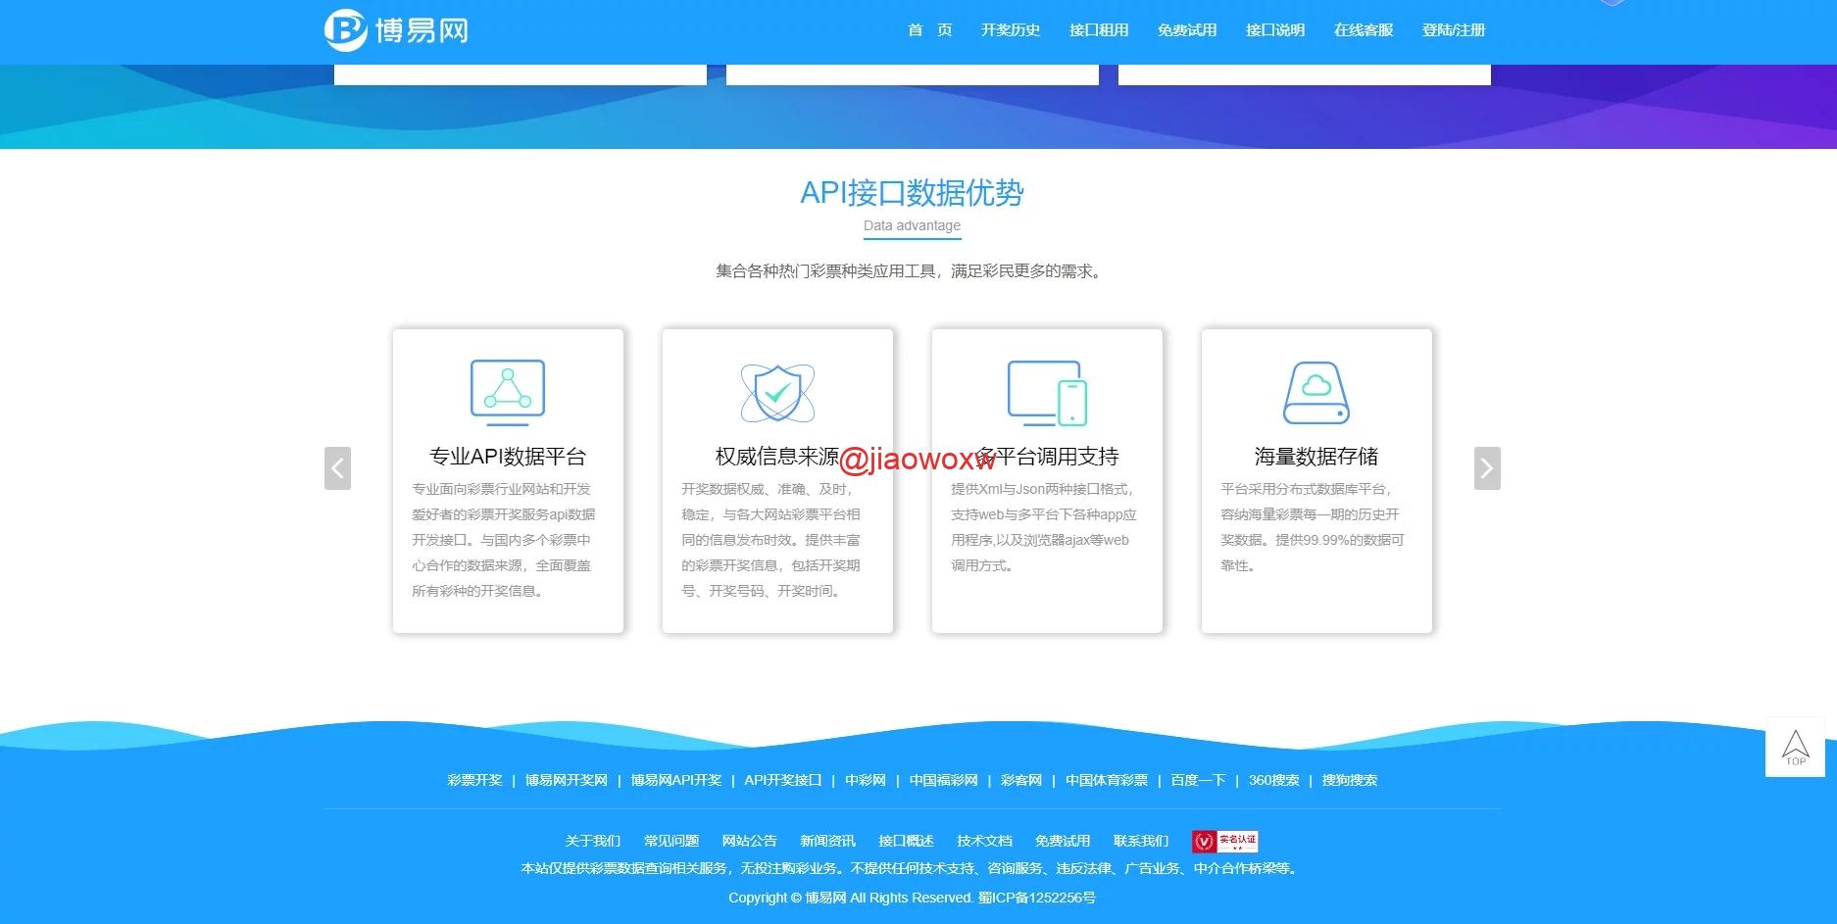Click the next carousel arrow

pos(1487,468)
